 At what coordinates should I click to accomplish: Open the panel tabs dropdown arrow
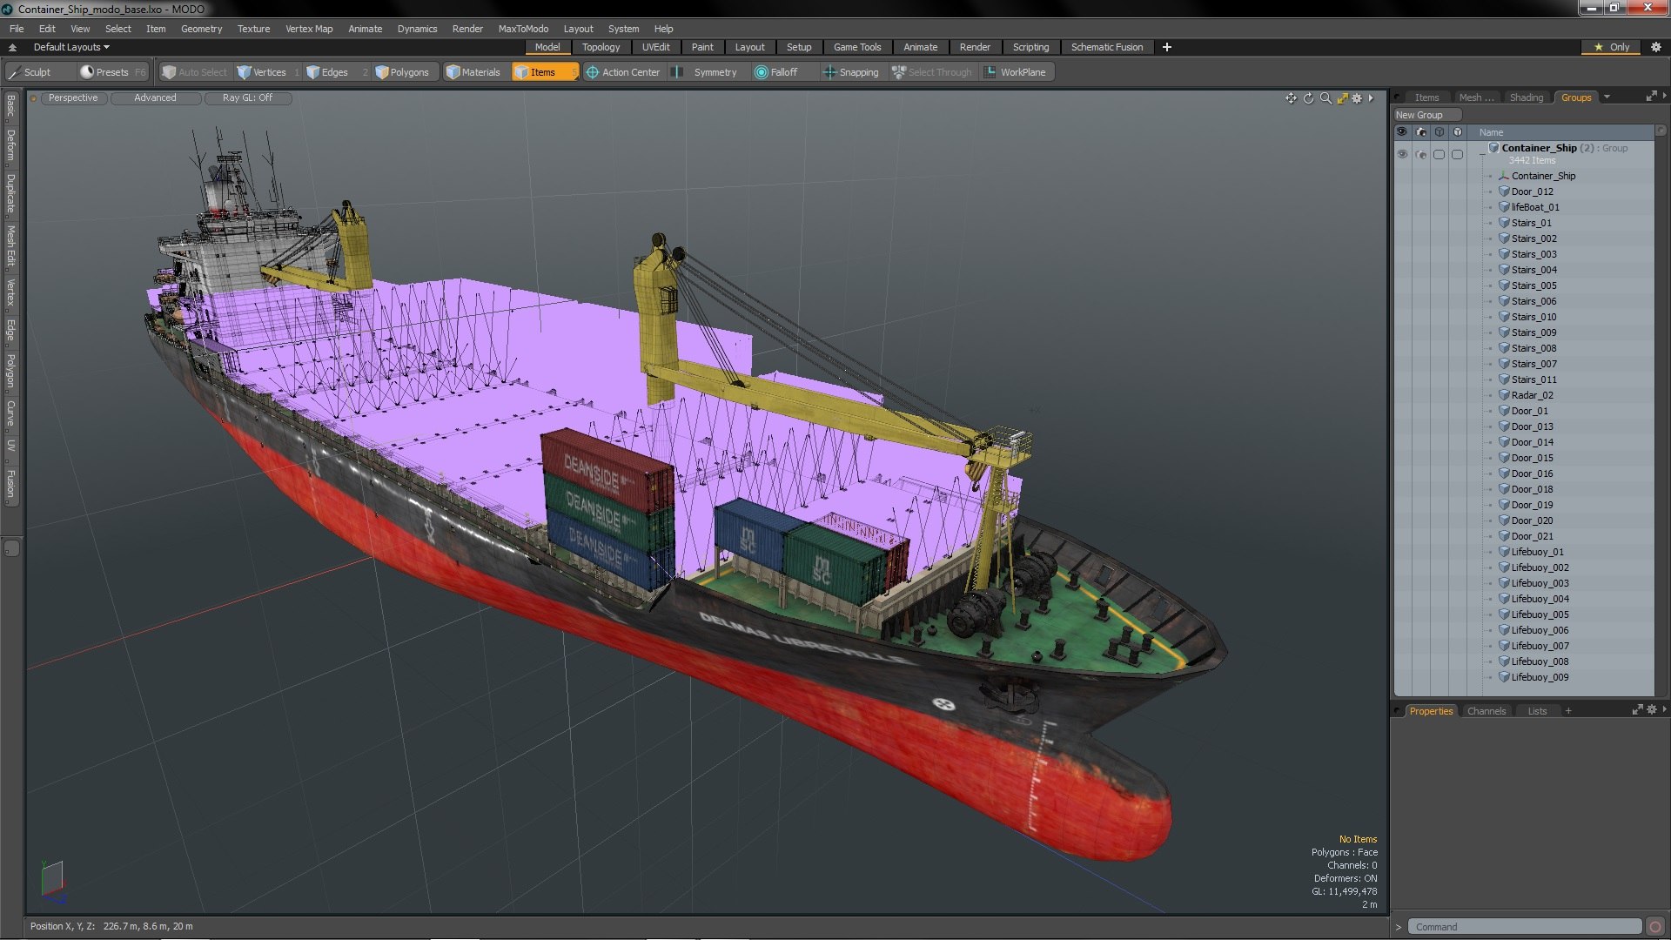[1607, 97]
